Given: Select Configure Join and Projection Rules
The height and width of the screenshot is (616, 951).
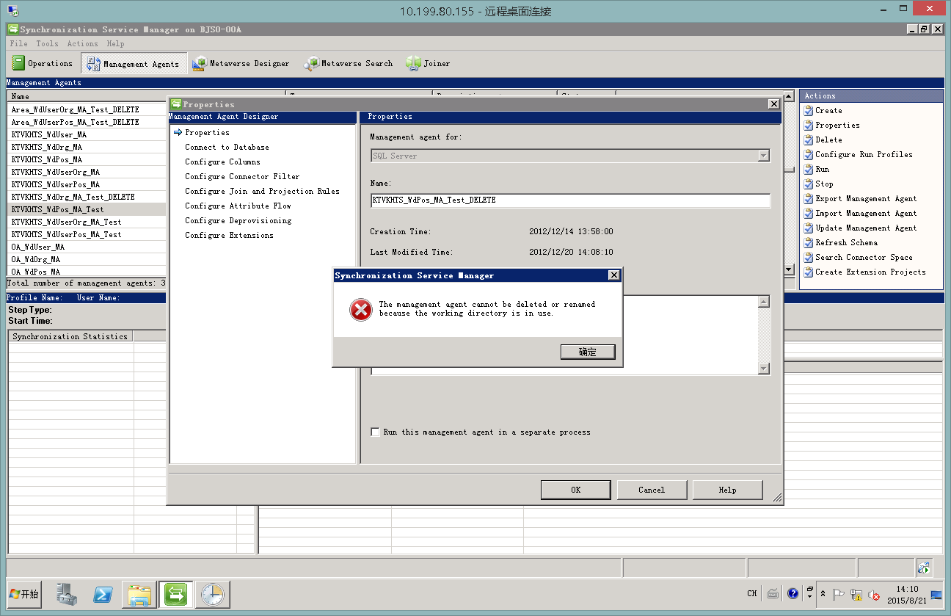Looking at the screenshot, I should pos(262,191).
